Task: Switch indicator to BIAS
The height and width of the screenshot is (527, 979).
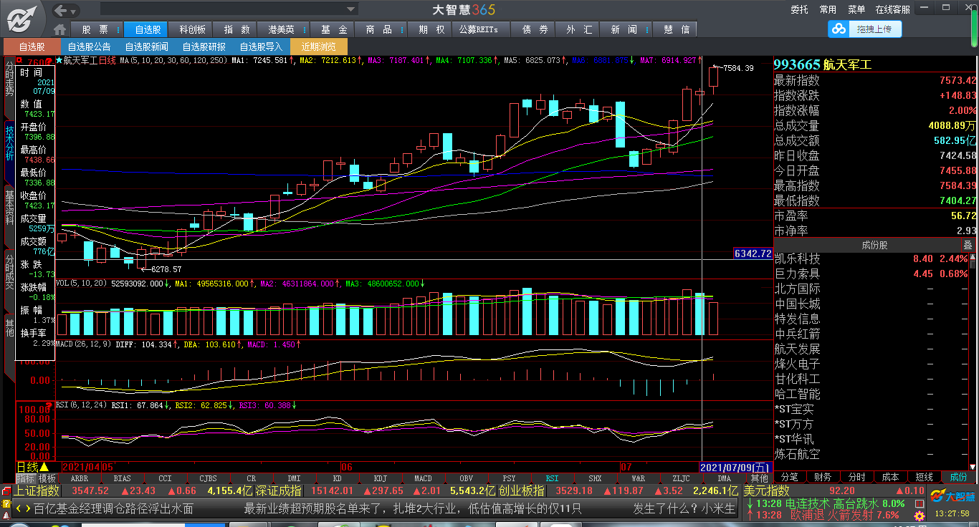Action: click(x=122, y=478)
